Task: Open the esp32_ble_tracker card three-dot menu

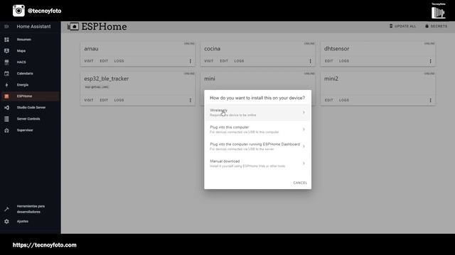Action: [x=191, y=101]
